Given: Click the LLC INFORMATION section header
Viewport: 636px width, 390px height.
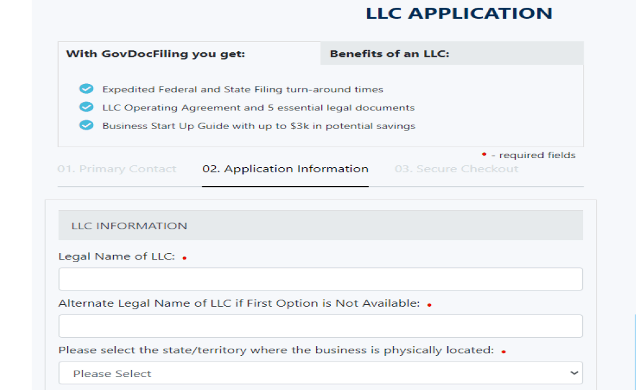Looking at the screenshot, I should pyautogui.click(x=321, y=225).
